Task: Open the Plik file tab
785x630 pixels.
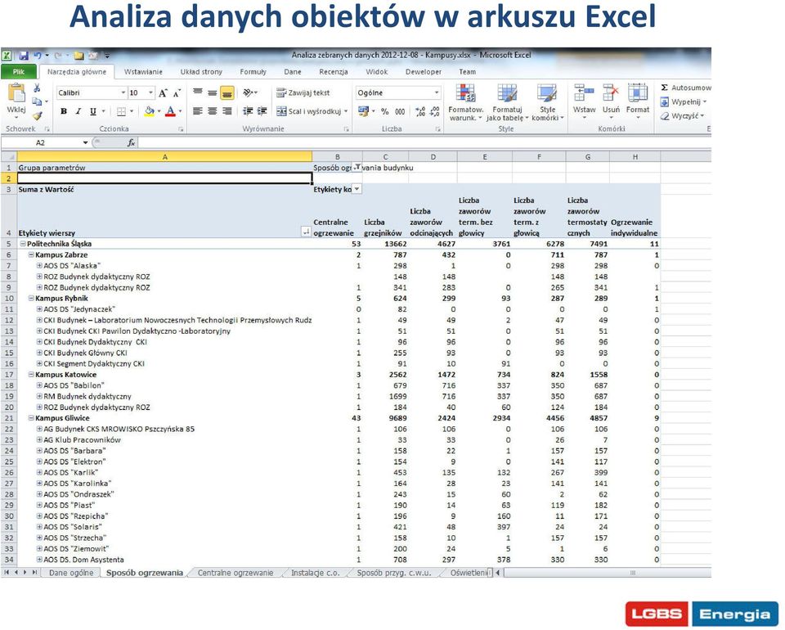Action: (x=19, y=72)
